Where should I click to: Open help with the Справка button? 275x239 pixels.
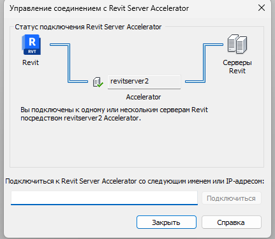coord(232,222)
